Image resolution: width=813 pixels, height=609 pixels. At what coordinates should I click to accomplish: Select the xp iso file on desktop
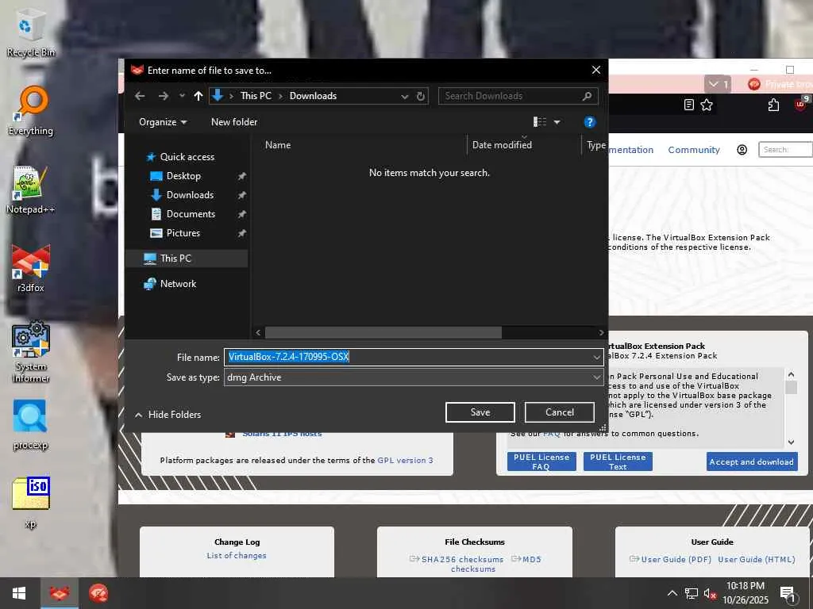[x=30, y=502]
